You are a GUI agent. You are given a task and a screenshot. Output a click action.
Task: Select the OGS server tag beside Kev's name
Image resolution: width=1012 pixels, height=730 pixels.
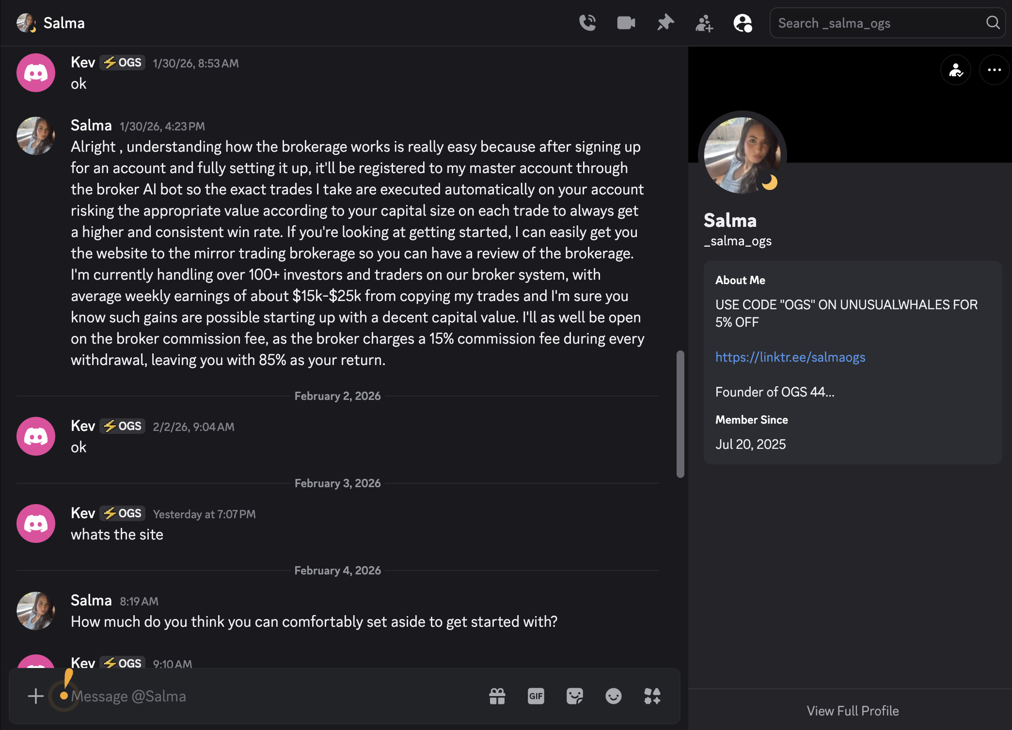(x=122, y=62)
